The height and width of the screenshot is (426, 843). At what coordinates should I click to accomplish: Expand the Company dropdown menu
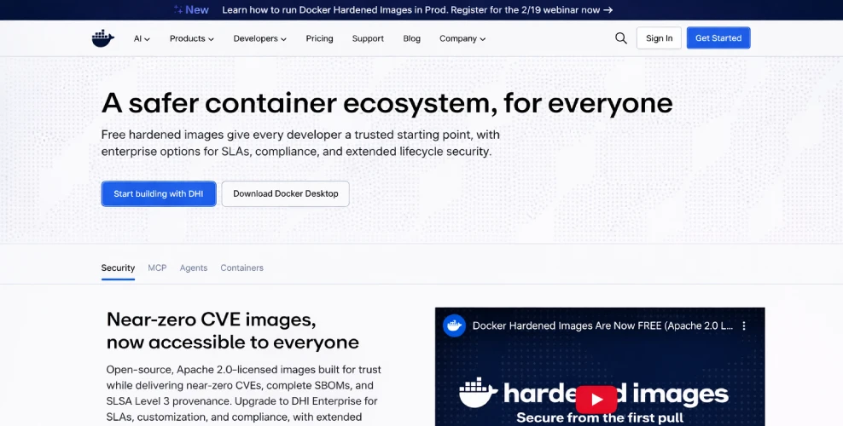462,38
